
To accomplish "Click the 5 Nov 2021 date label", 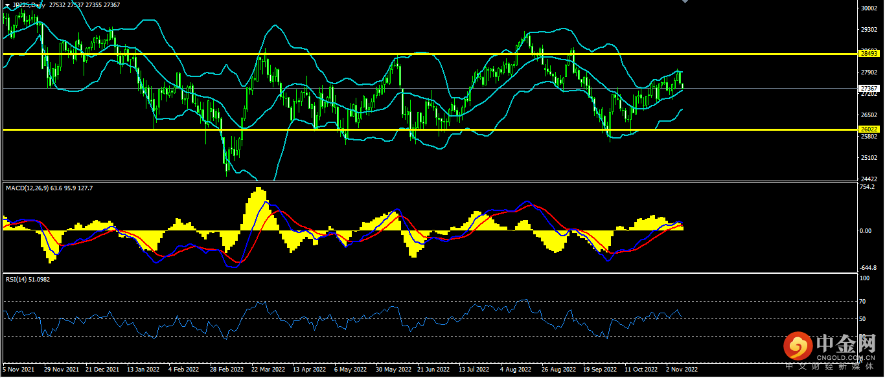I will [x=17, y=370].
